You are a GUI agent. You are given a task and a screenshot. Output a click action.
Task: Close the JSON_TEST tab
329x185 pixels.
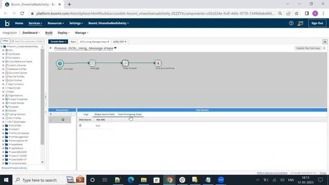coord(125,42)
